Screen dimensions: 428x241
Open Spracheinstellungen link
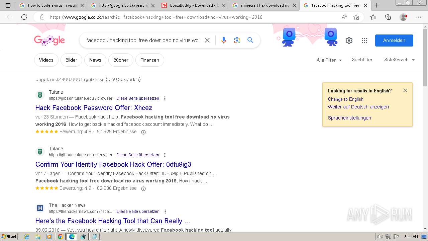(x=349, y=118)
